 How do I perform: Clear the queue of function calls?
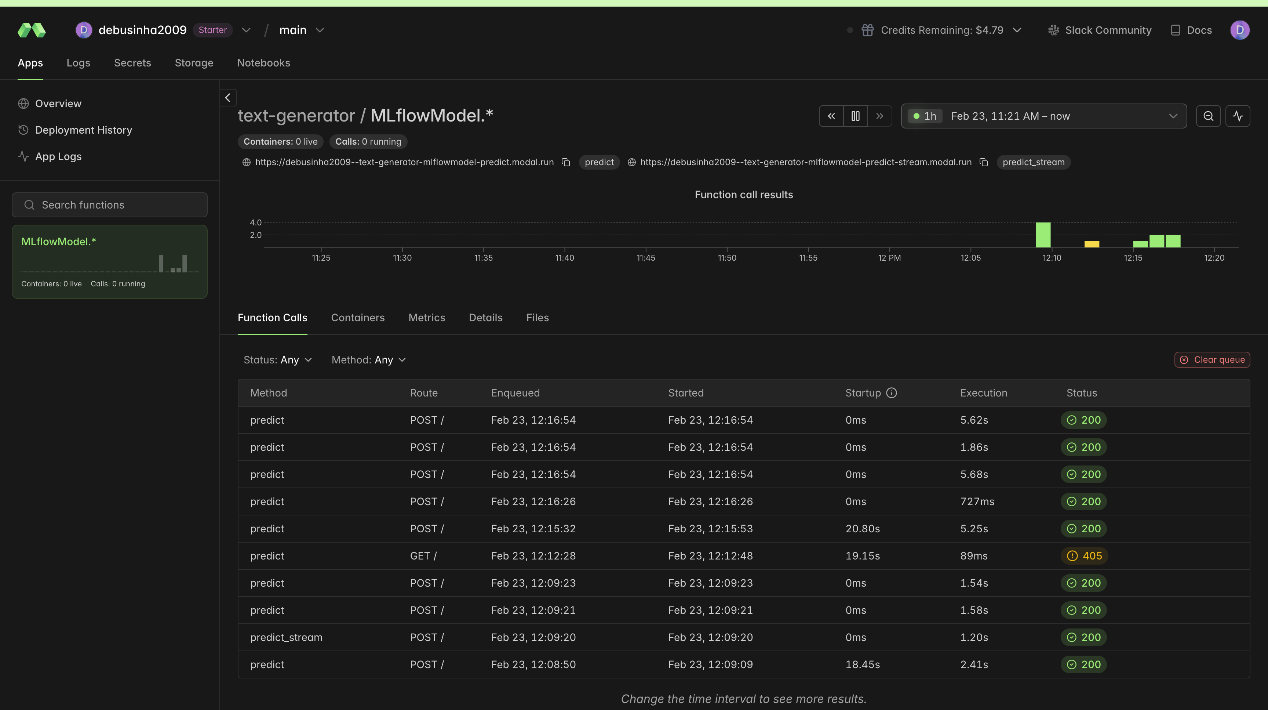click(x=1212, y=359)
